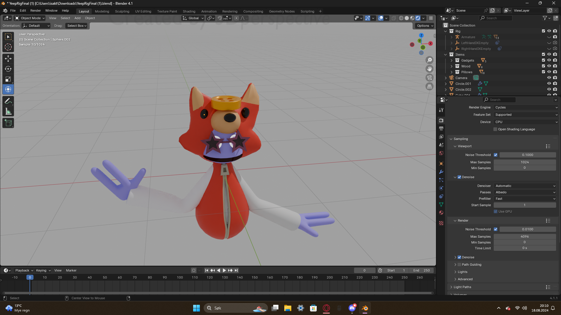Screen dimensions: 561x315
Task: Open the timeline Playback menu button
Action: coord(24,270)
